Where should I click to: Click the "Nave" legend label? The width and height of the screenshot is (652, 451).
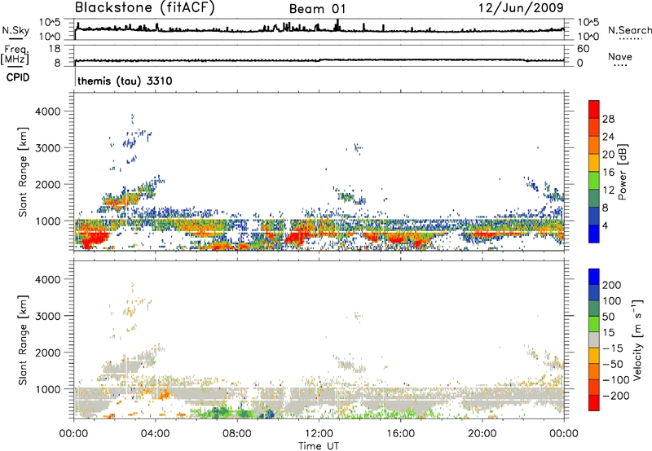620,56
